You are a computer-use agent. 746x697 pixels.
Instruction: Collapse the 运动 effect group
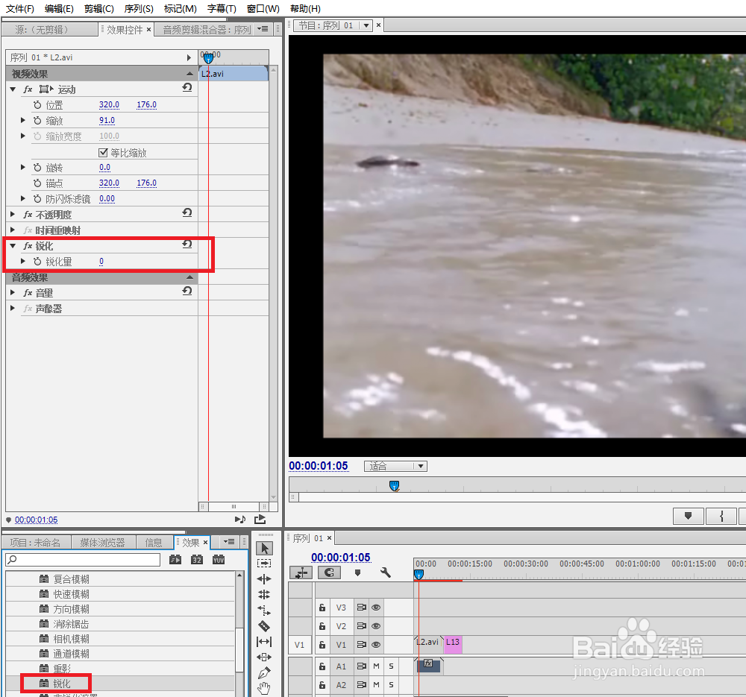[x=13, y=89]
